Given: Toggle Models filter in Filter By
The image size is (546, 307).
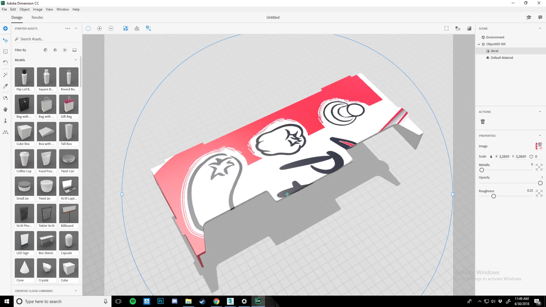Looking at the screenshot, I should tap(45, 50).
